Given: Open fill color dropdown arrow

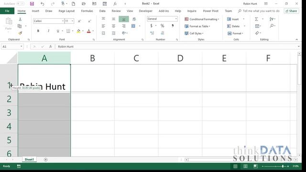Looking at the screenshot, I should pos(83,31).
